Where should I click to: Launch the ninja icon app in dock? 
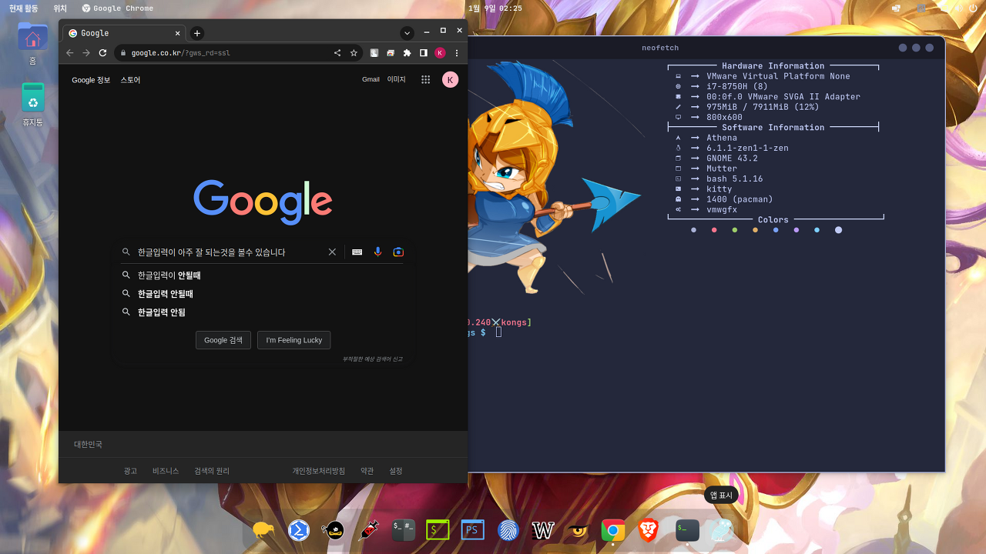click(334, 530)
